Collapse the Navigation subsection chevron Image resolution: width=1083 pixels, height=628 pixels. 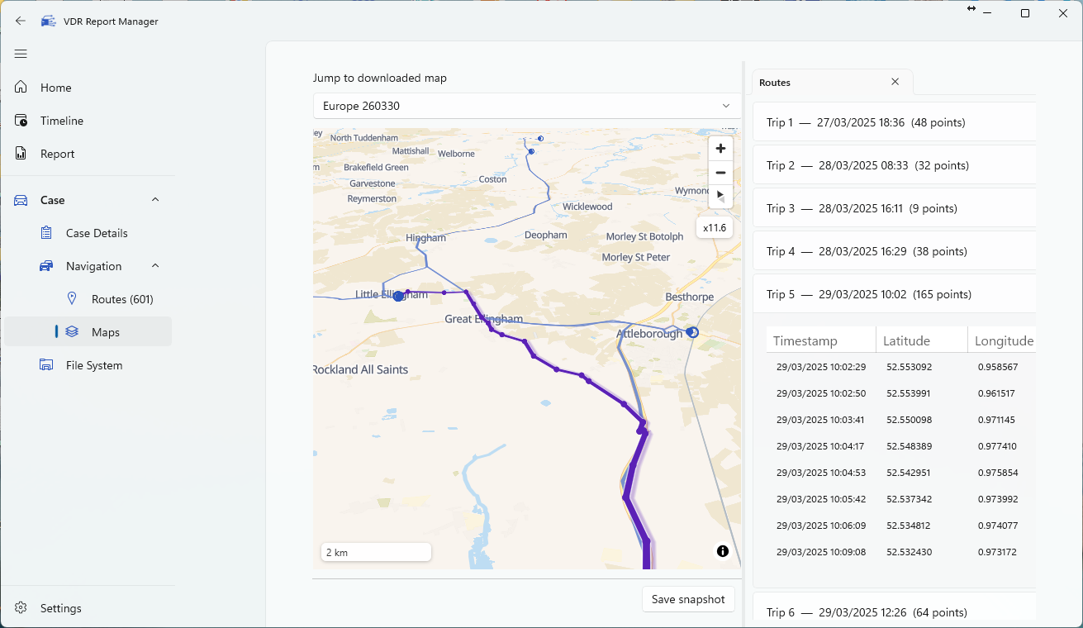pyautogui.click(x=155, y=266)
